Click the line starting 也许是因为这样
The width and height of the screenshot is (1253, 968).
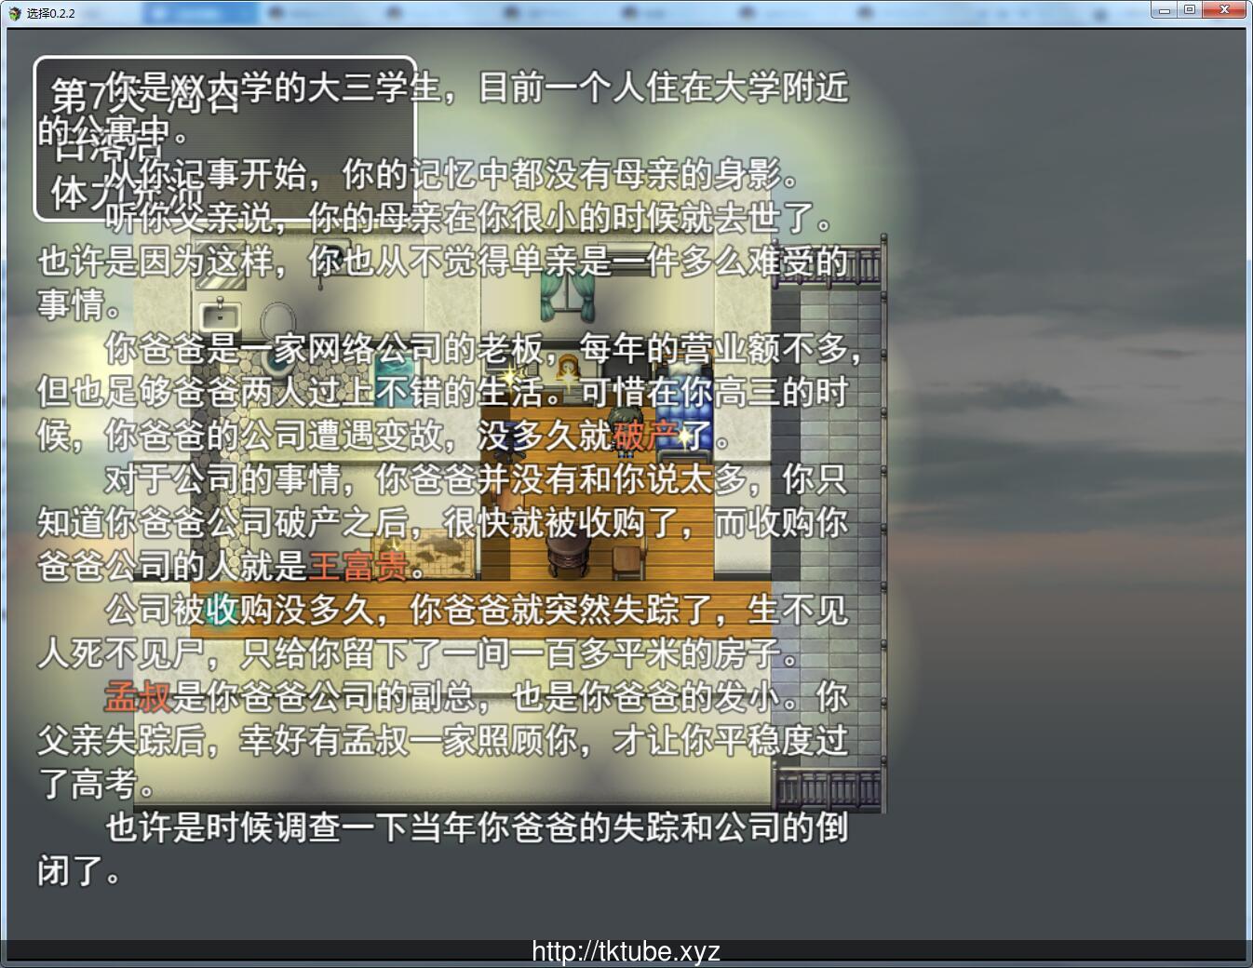click(x=443, y=261)
